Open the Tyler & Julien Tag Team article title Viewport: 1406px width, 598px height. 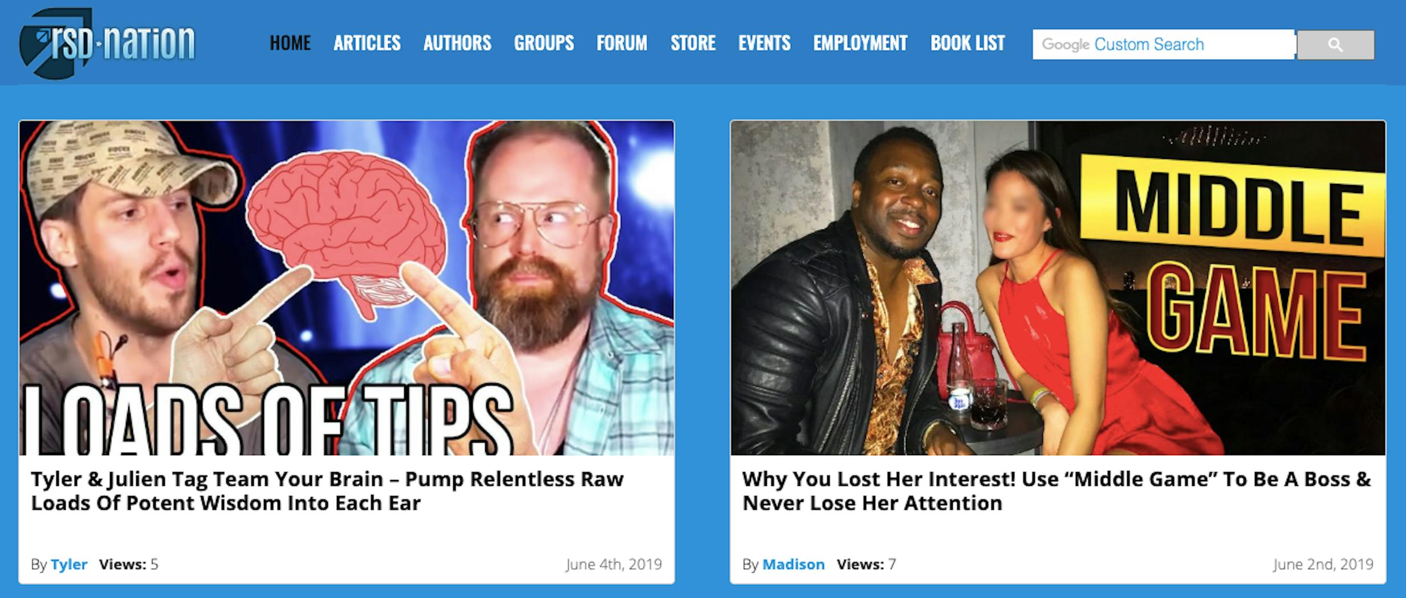(x=327, y=491)
